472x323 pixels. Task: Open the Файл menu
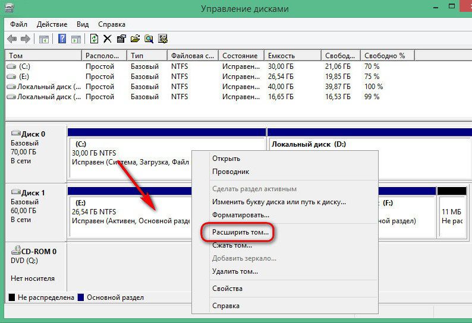(19, 24)
